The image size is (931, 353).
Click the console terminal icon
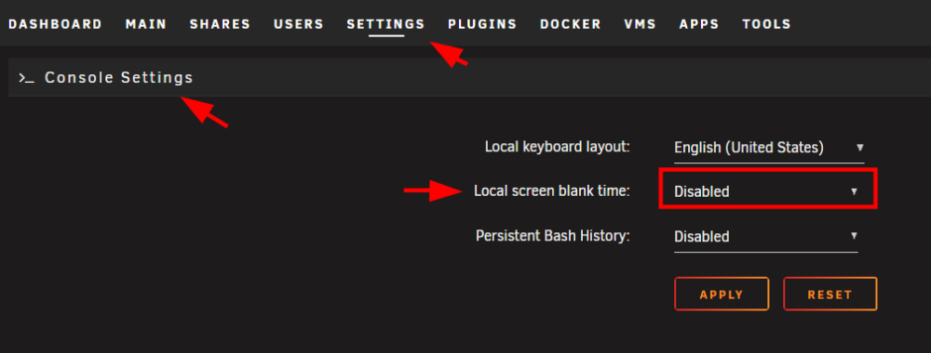(x=26, y=78)
